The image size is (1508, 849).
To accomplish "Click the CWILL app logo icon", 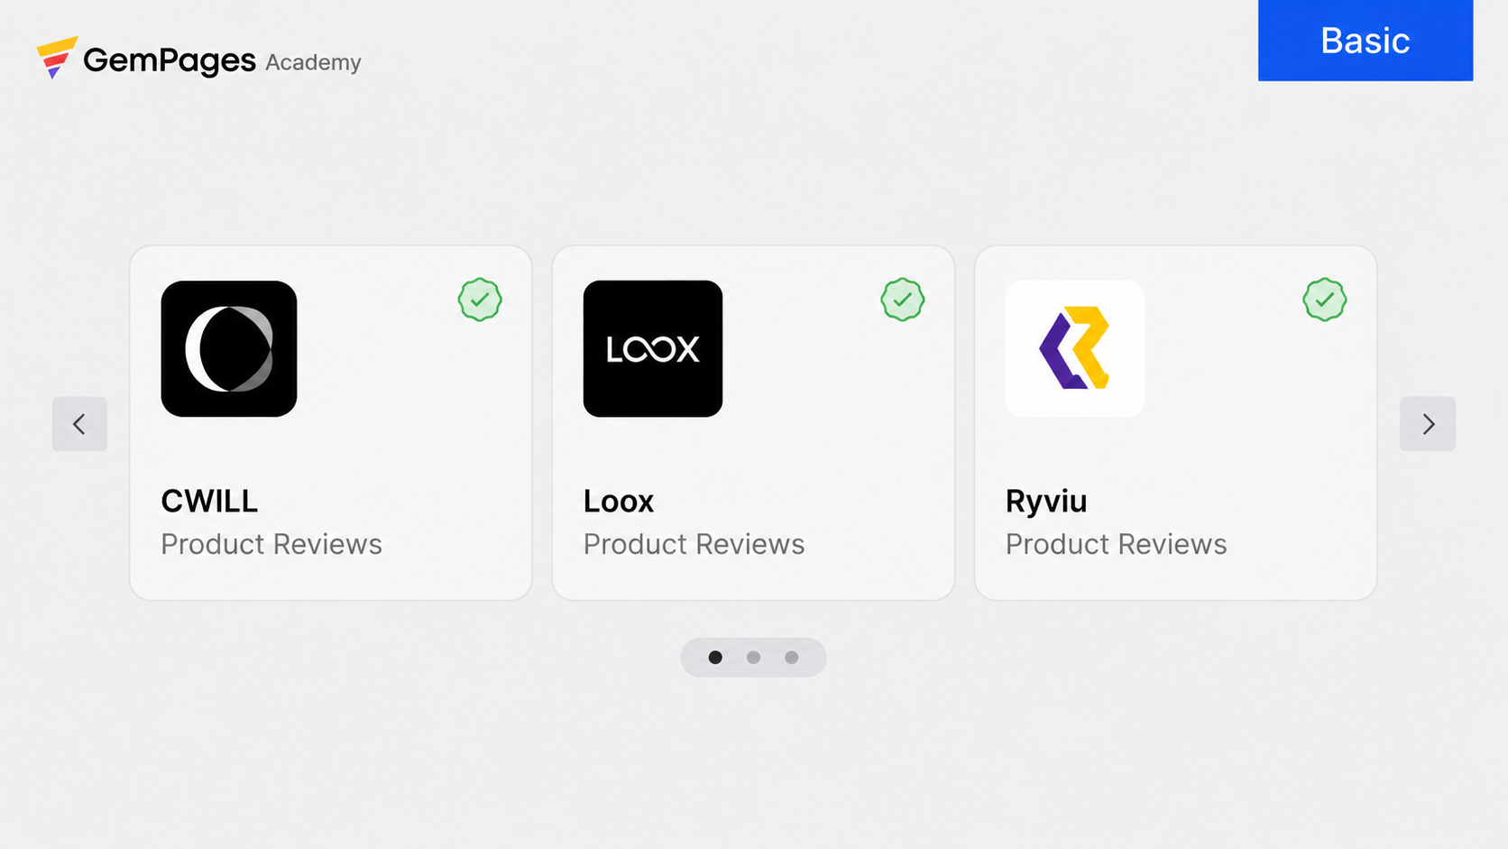I will click(x=229, y=348).
